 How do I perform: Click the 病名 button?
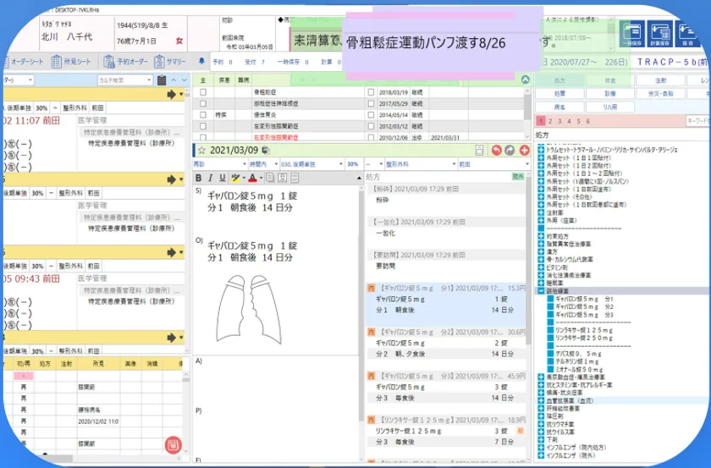coord(559,107)
